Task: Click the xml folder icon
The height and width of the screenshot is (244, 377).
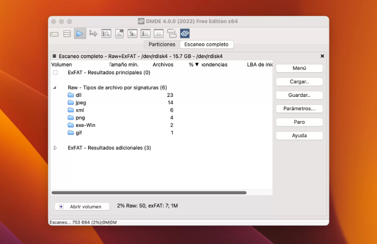Action: (70, 110)
